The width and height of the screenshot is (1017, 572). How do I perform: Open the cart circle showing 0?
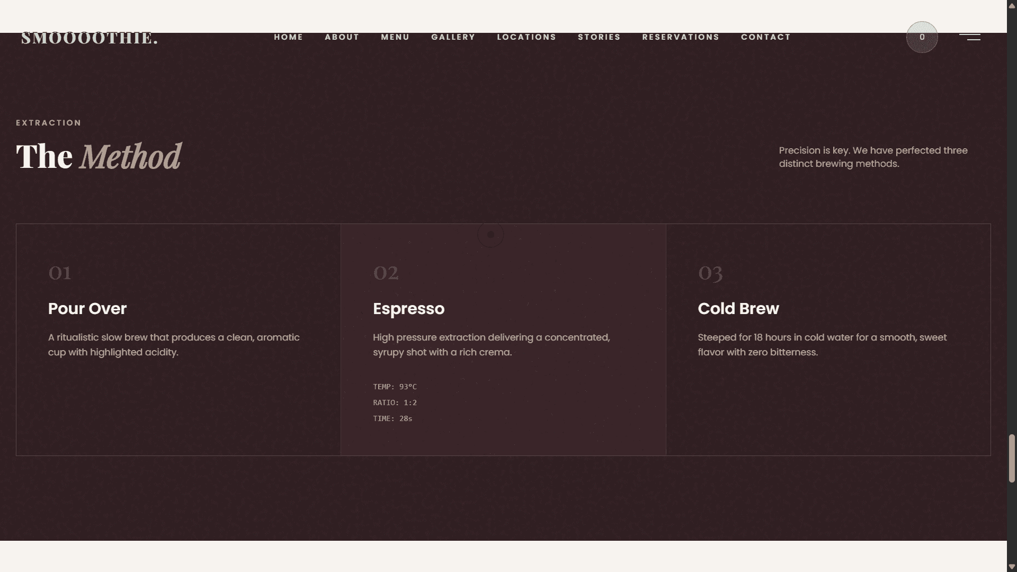click(922, 37)
